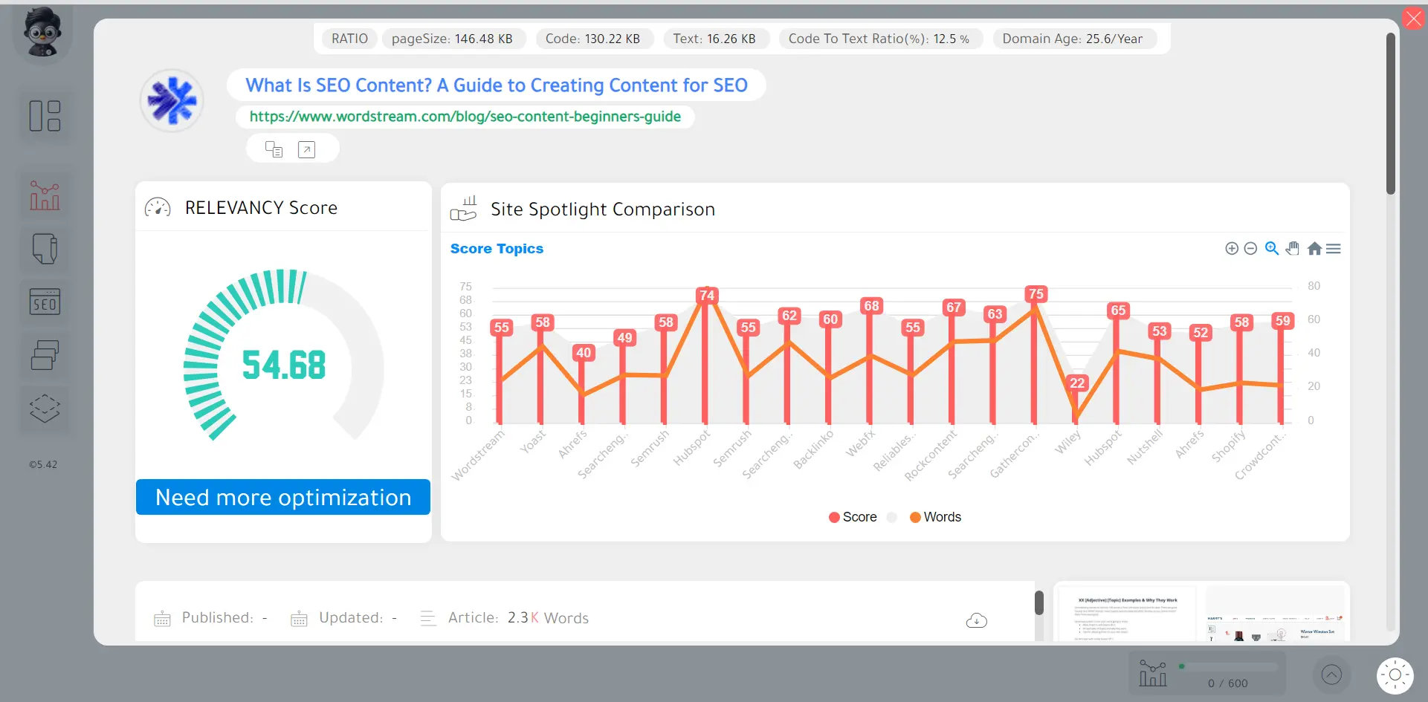Toggle the Words legend series
Screen dimensions: 1428x702
[x=935, y=517]
